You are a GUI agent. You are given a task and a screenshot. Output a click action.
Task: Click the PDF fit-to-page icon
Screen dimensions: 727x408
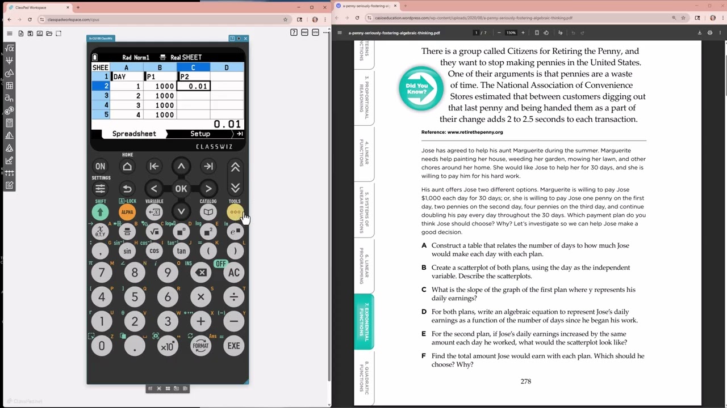(537, 33)
